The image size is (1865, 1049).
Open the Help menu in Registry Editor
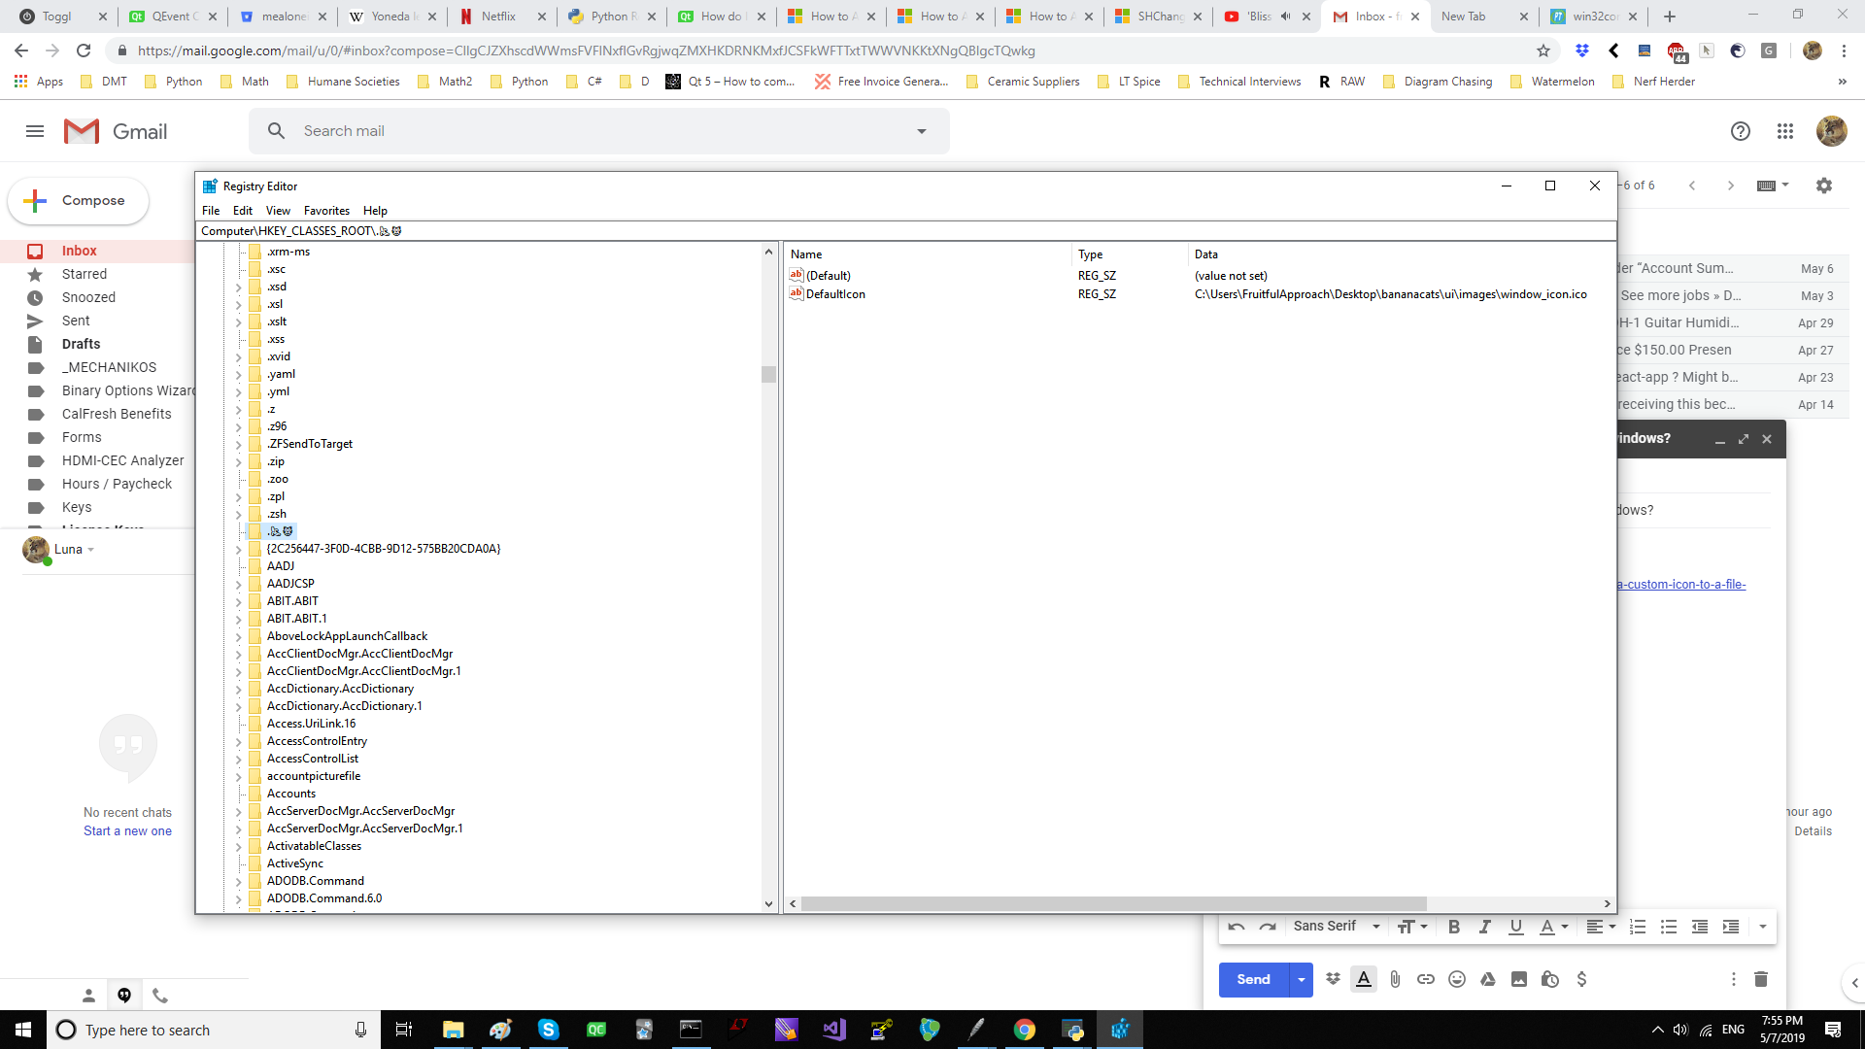click(x=375, y=211)
